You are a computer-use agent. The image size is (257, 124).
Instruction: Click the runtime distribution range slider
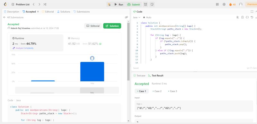(x=67, y=90)
